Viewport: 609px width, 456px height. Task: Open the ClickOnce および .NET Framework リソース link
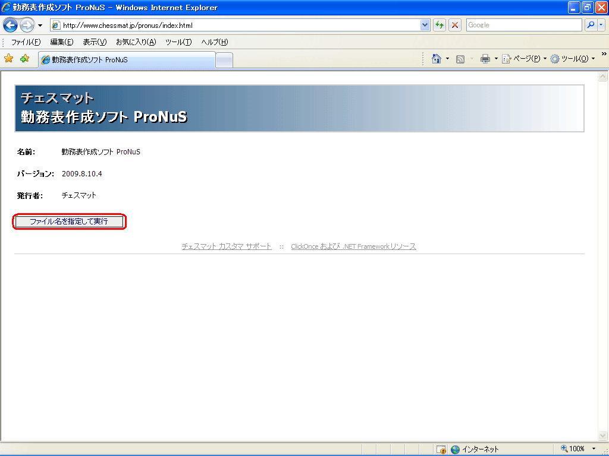point(353,246)
